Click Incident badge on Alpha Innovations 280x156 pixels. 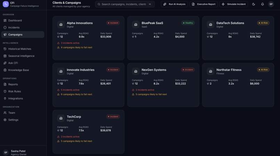pos(113,23)
